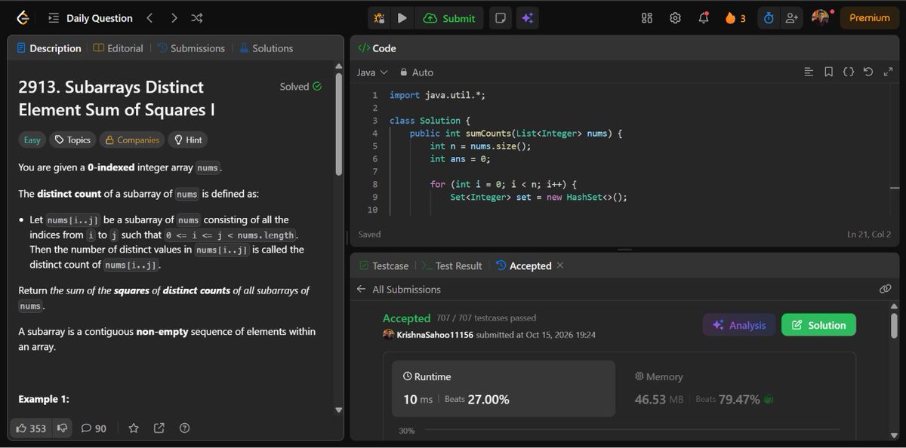Image resolution: width=906 pixels, height=448 pixels.
Task: Click 'Ln 21, Col 2' status text
Action: 869,235
